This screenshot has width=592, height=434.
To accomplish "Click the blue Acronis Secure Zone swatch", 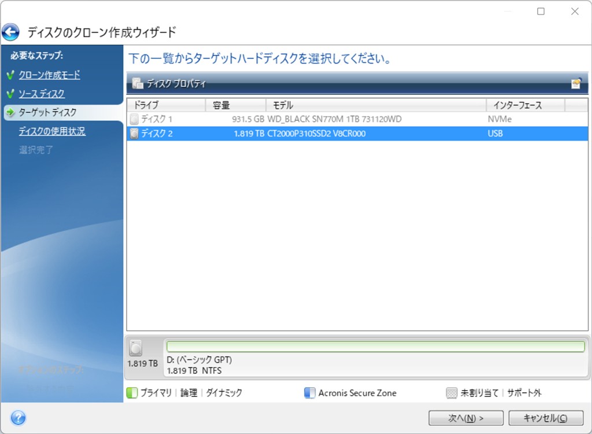I will point(310,393).
